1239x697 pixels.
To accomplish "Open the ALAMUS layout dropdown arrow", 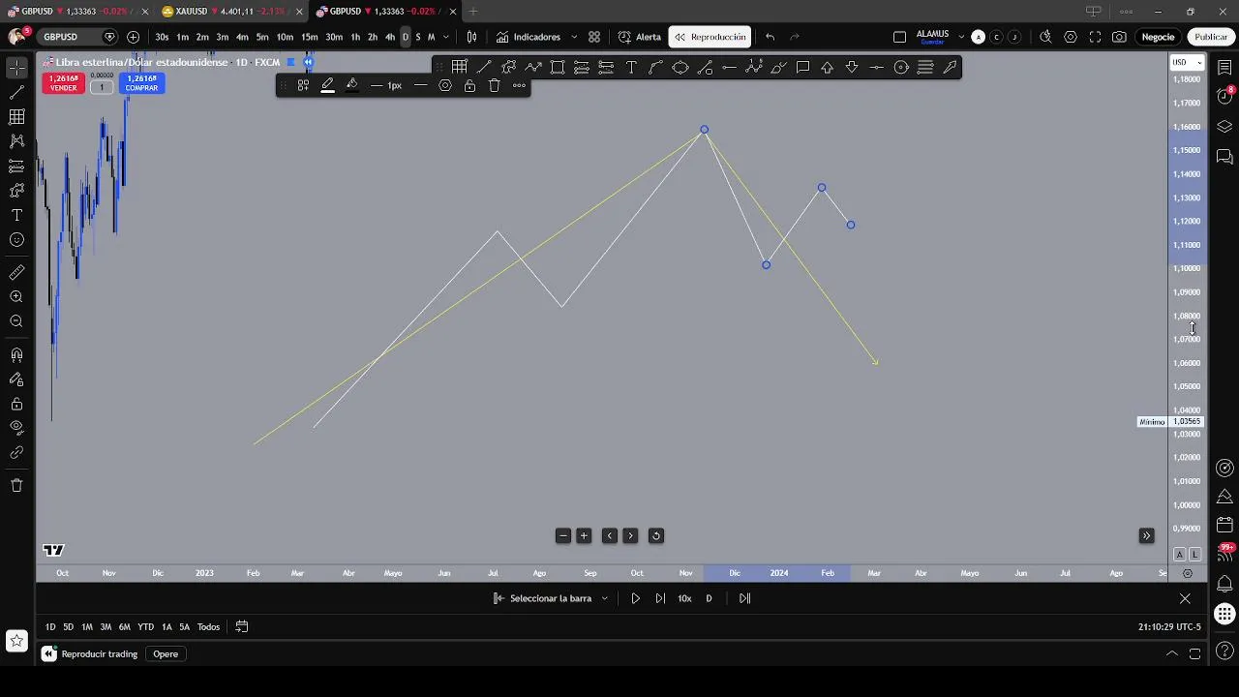I will click(960, 37).
